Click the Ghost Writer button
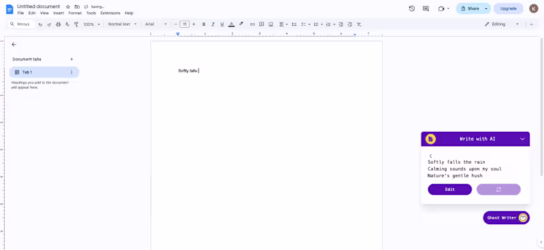The height and width of the screenshot is (250, 544). (506, 218)
